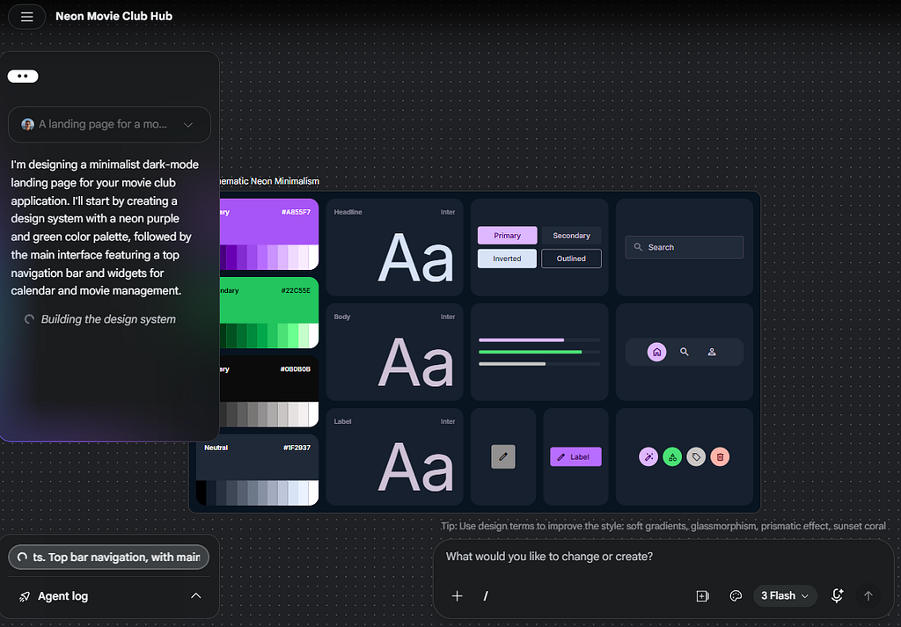Image resolution: width=901 pixels, height=627 pixels.
Task: Click the purple progress bar
Action: [x=521, y=340]
